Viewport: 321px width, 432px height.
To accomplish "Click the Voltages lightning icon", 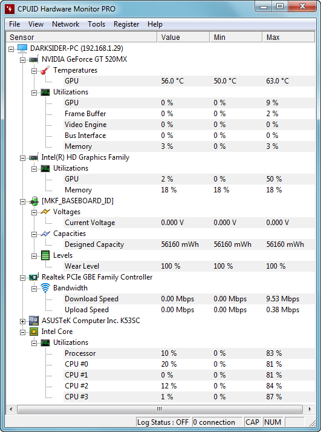I will pyautogui.click(x=45, y=212).
